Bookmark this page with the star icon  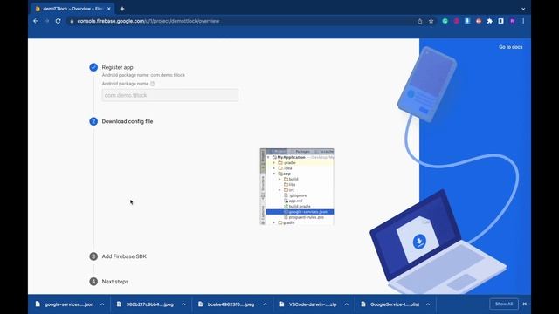[x=431, y=21]
